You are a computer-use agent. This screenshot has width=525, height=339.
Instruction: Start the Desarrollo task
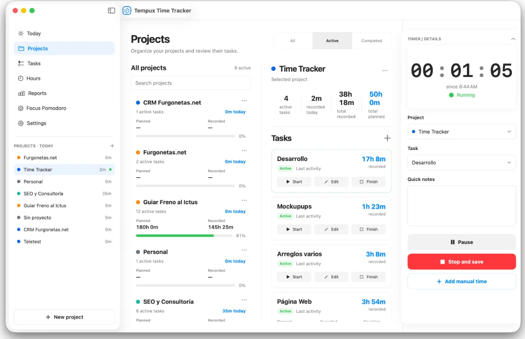(294, 182)
